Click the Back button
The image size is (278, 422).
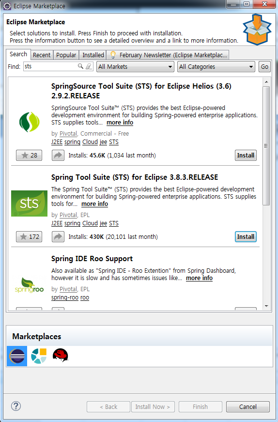(108, 406)
